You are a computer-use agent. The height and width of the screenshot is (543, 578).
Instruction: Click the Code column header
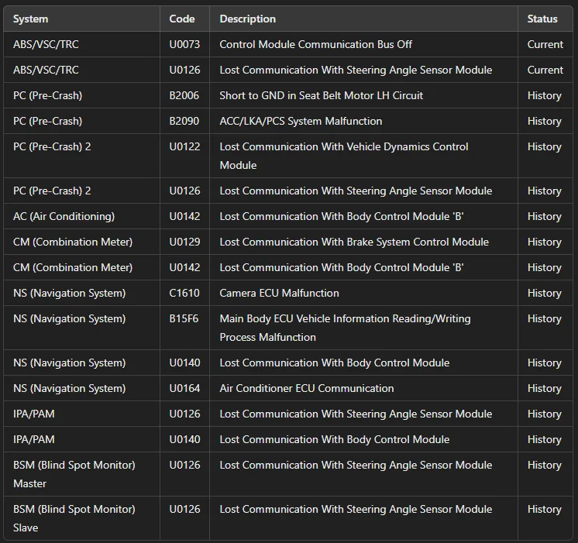(x=182, y=19)
